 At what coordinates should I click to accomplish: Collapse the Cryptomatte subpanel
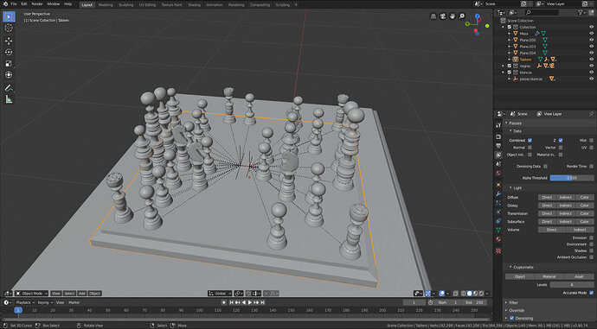pos(510,267)
